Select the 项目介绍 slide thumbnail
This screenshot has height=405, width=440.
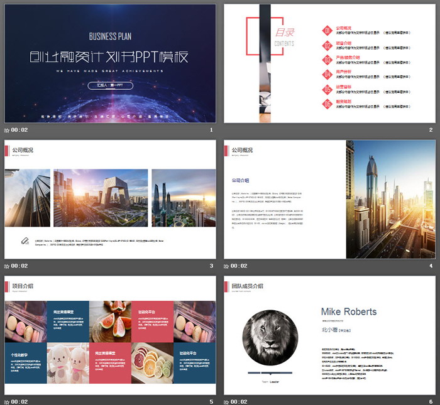[110, 335]
